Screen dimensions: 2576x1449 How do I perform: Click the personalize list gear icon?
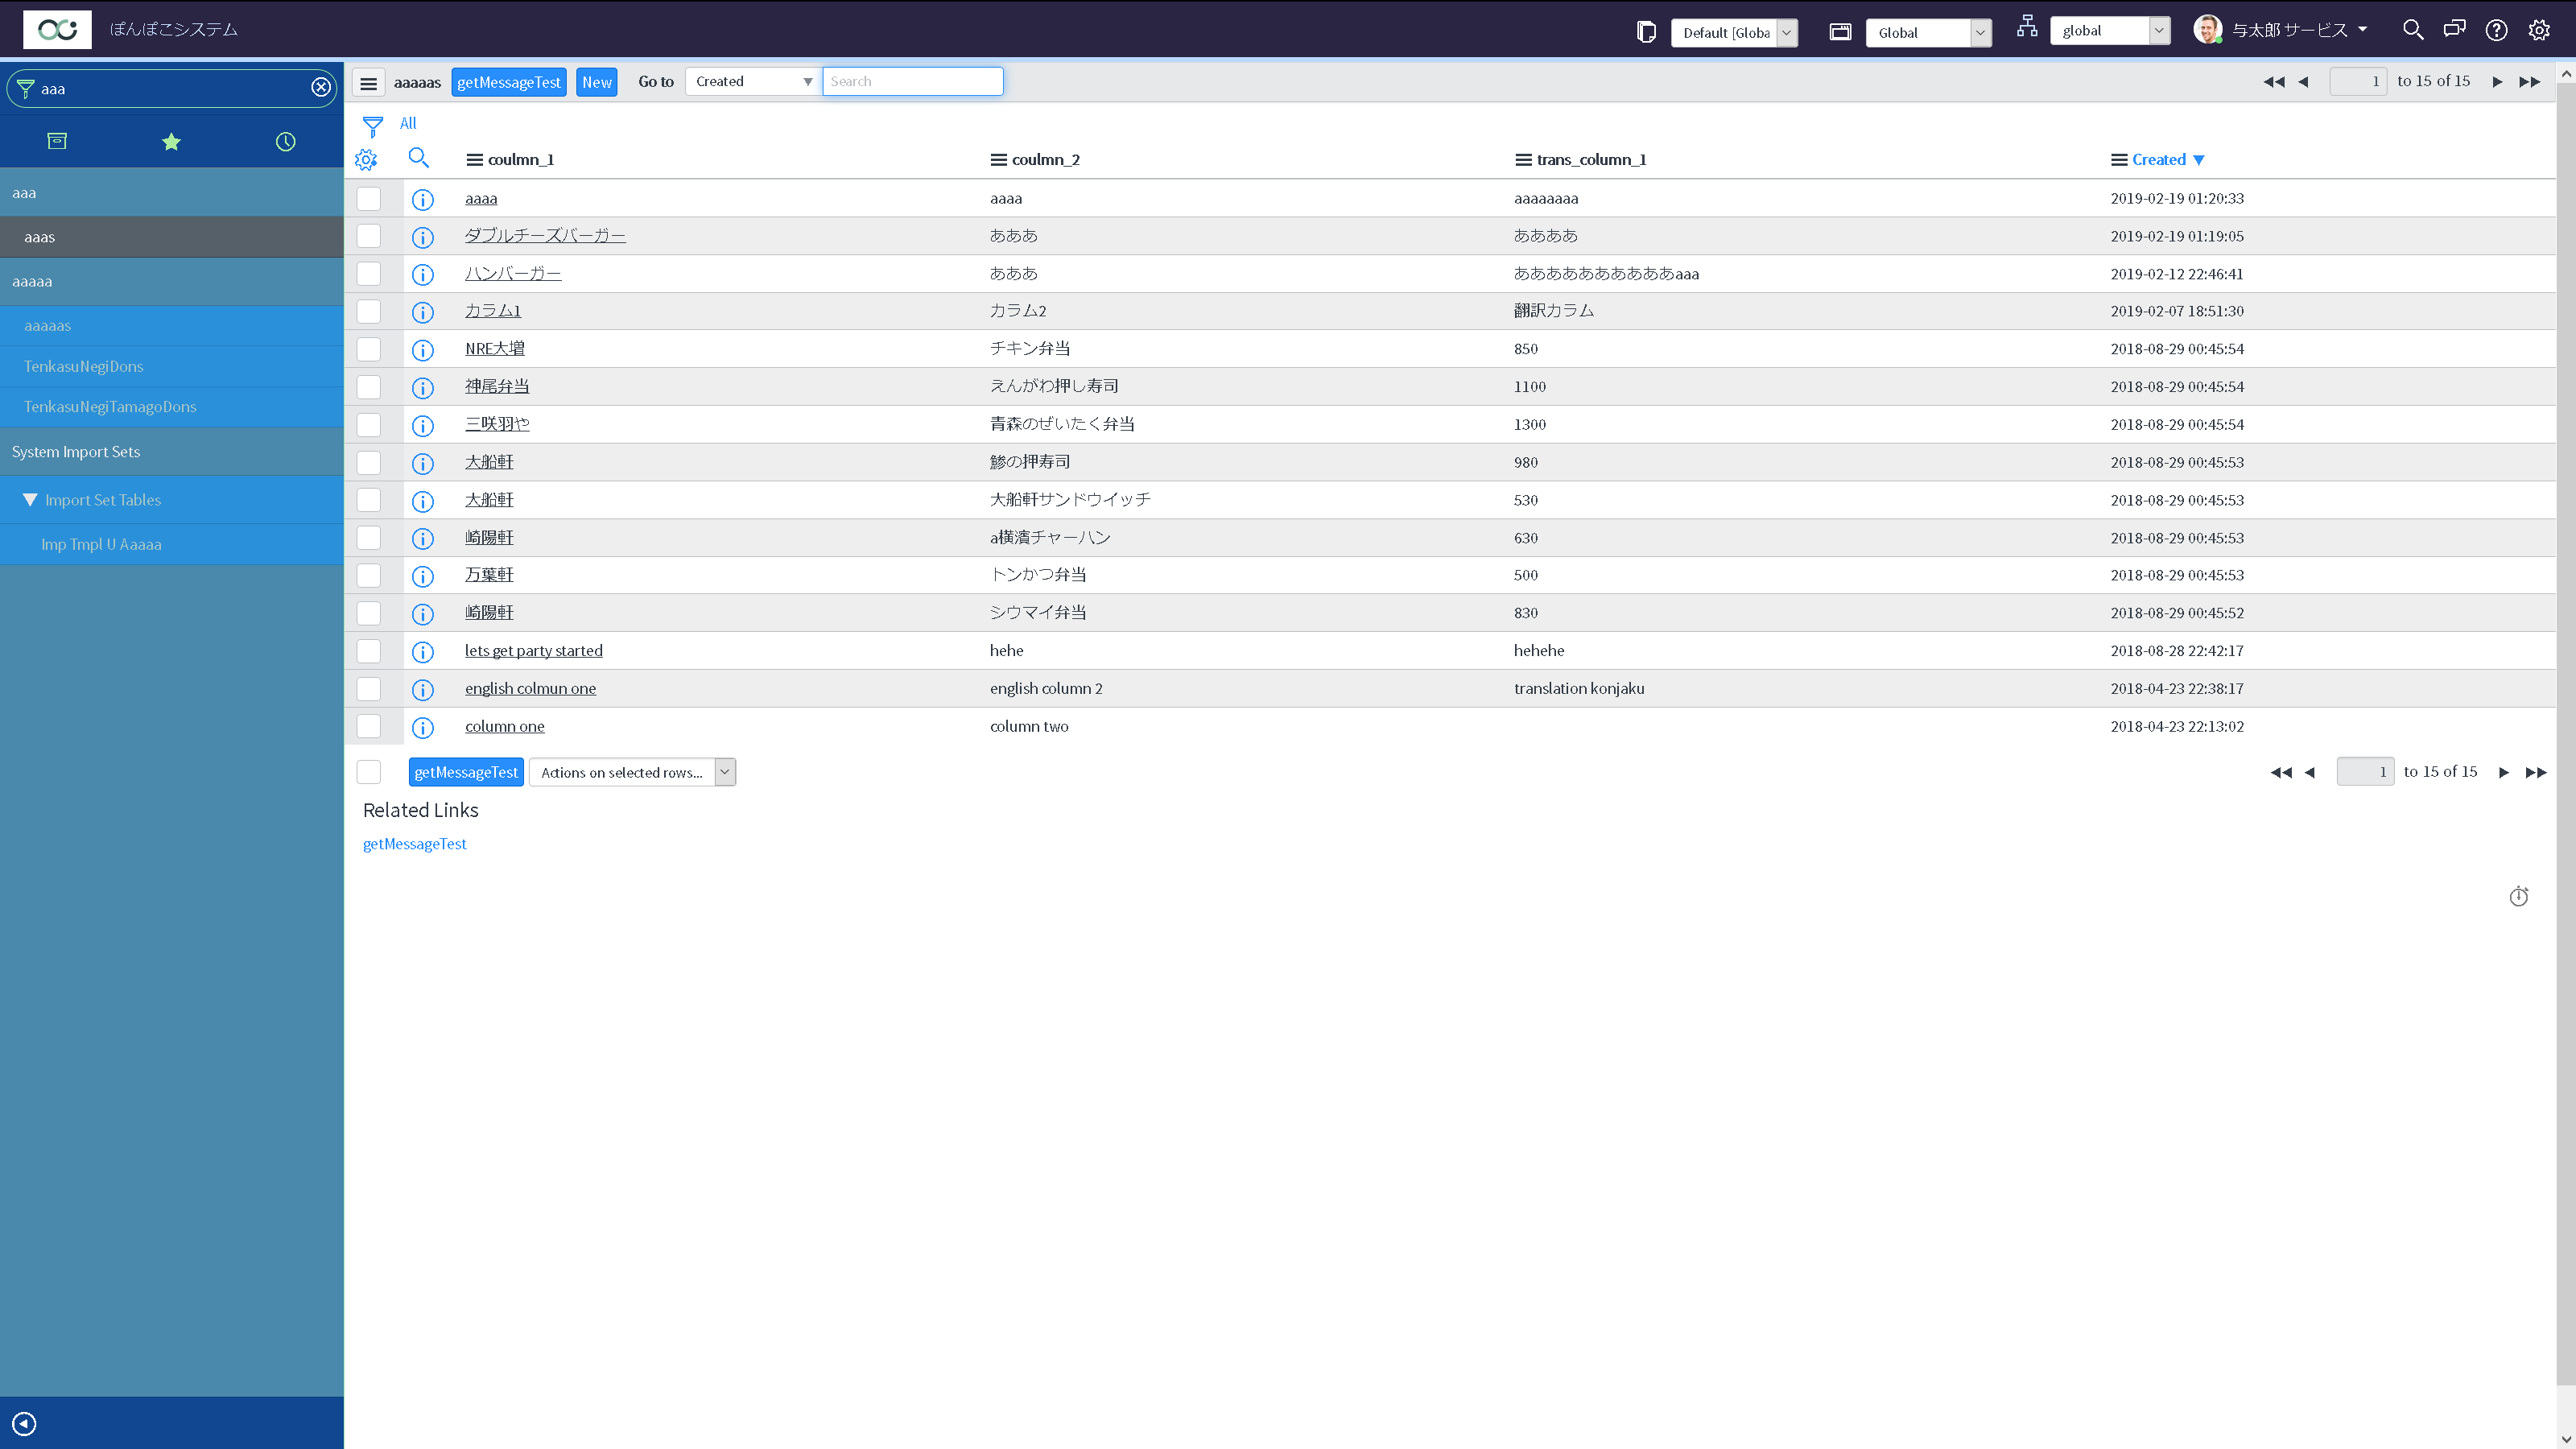click(366, 160)
